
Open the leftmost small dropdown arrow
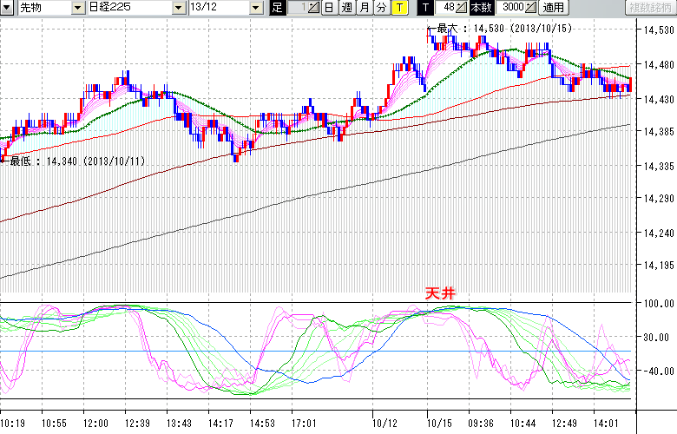click(8, 8)
